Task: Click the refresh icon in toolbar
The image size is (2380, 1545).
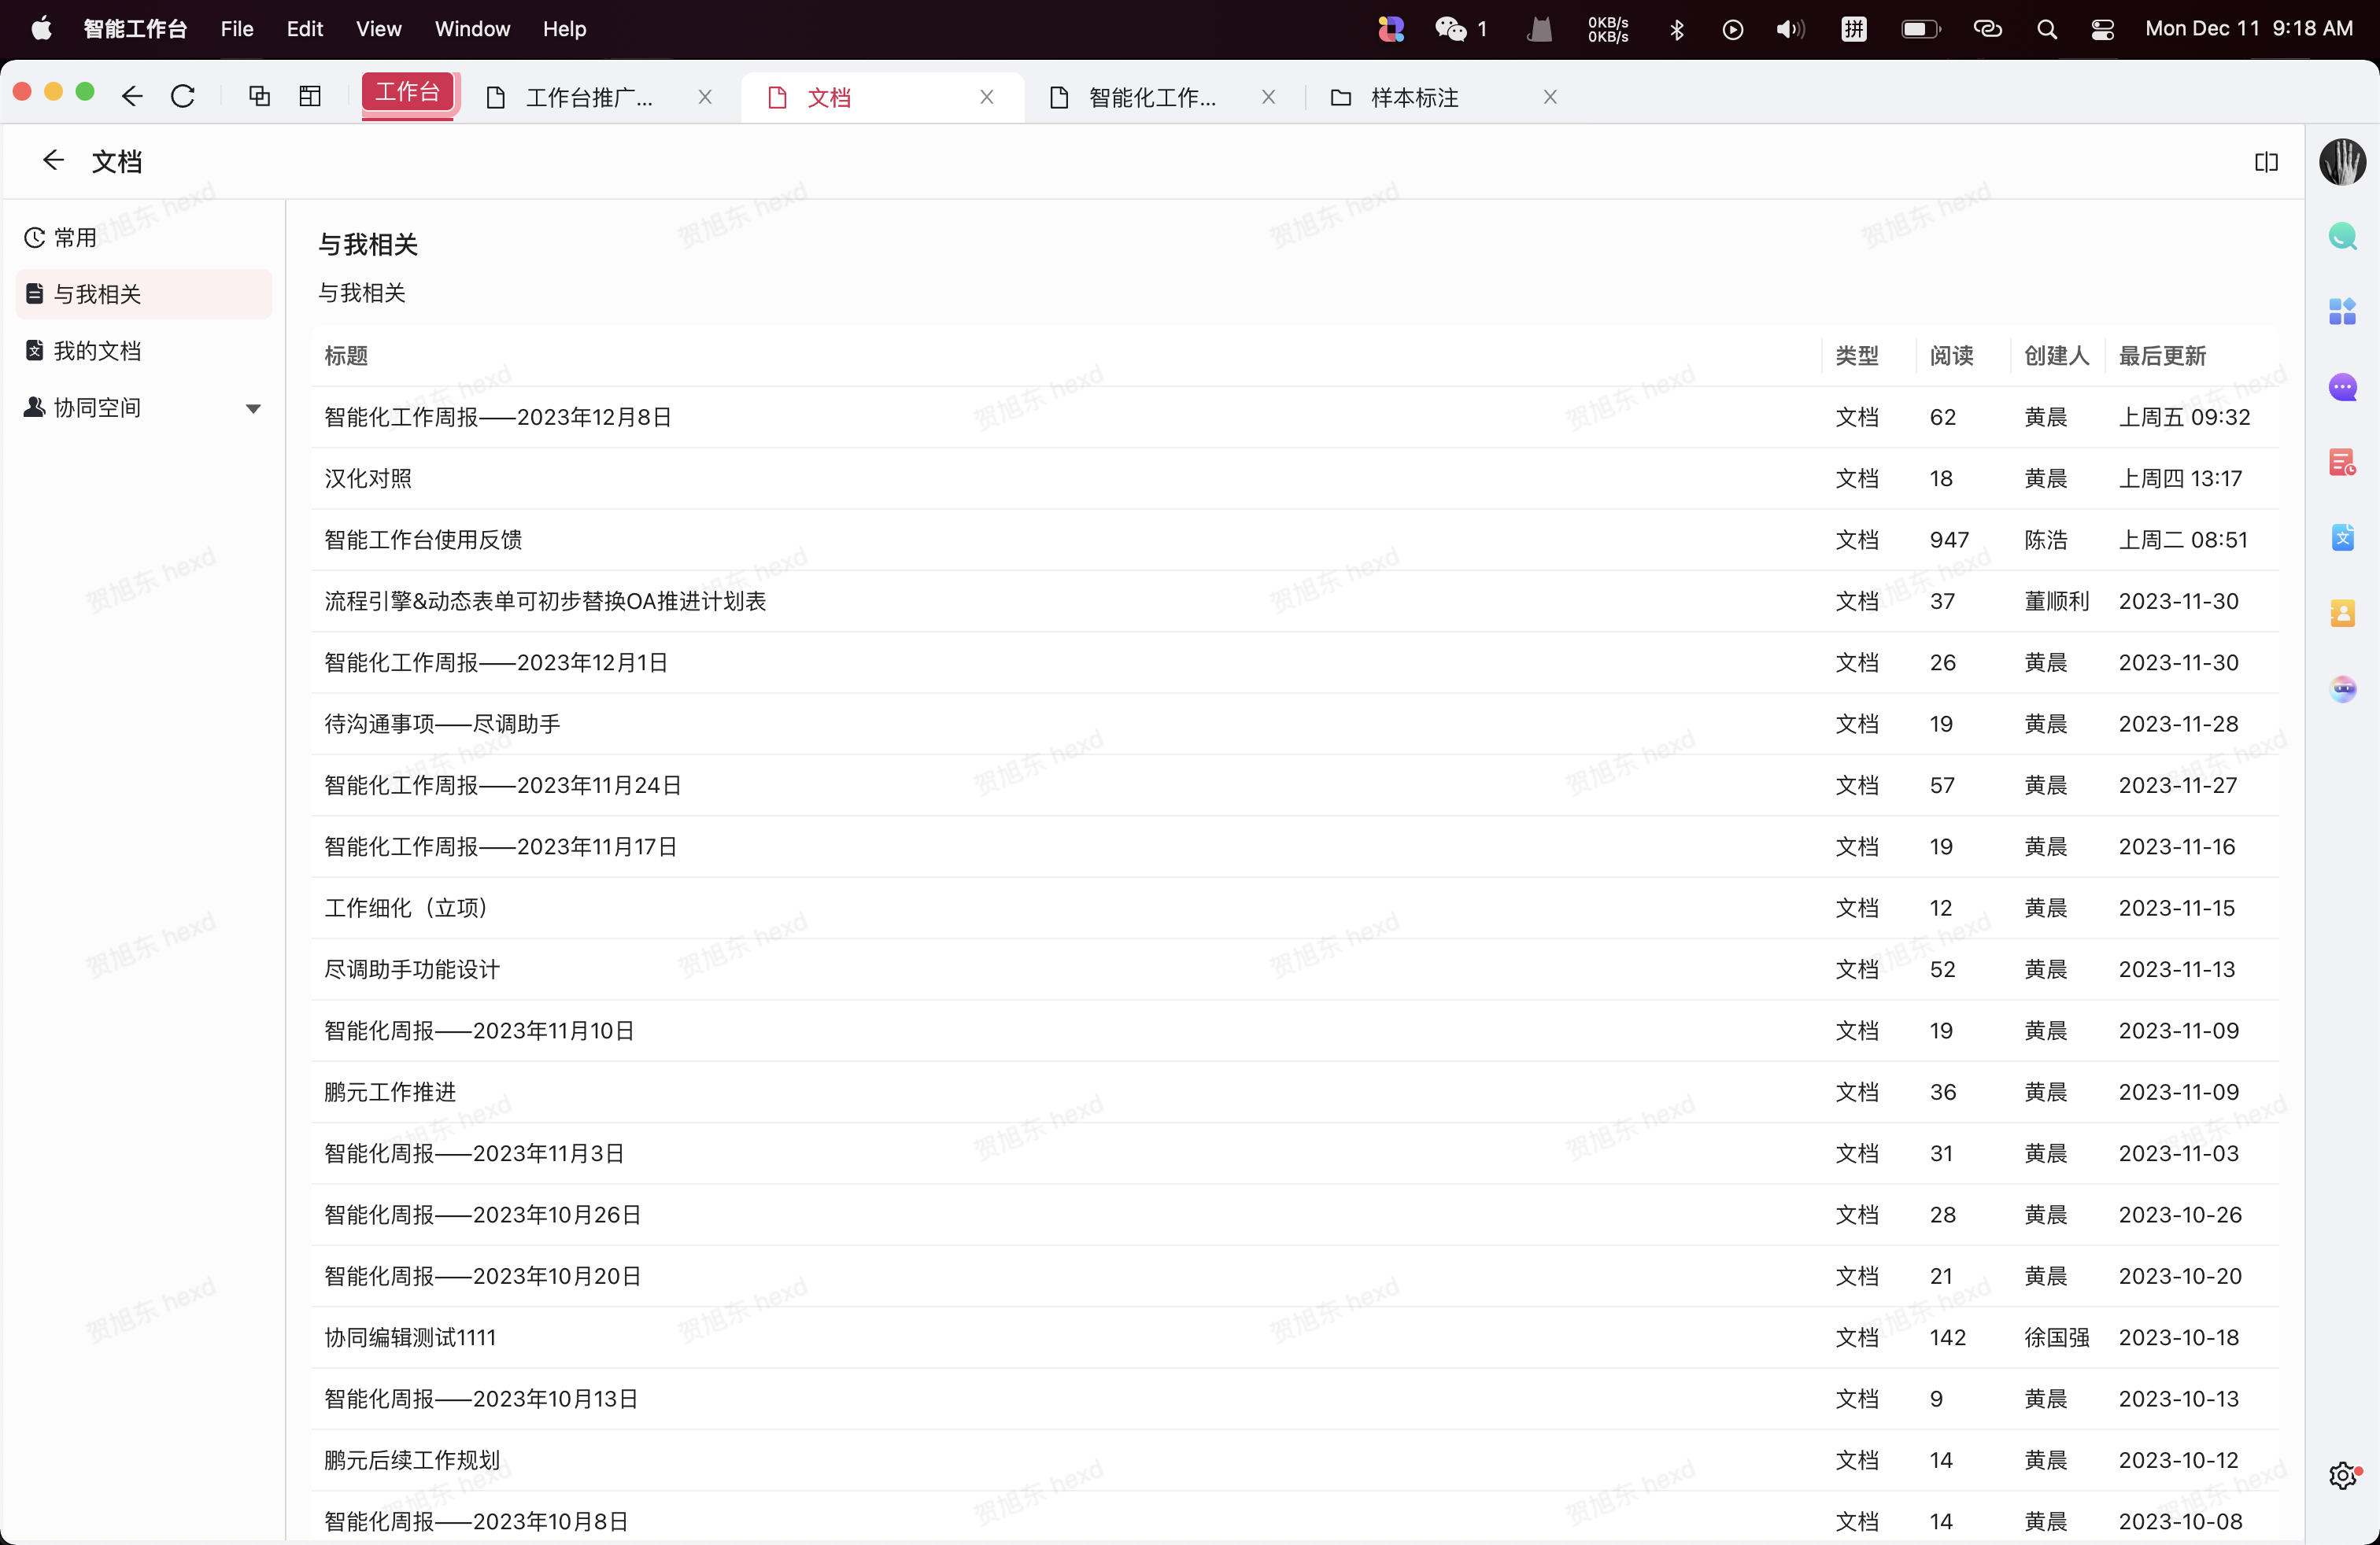Action: (183, 97)
